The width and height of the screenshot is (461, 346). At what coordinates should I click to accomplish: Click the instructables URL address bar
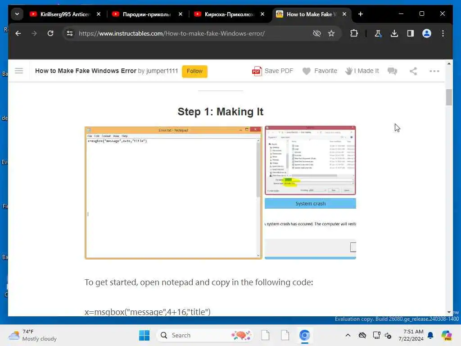172,33
